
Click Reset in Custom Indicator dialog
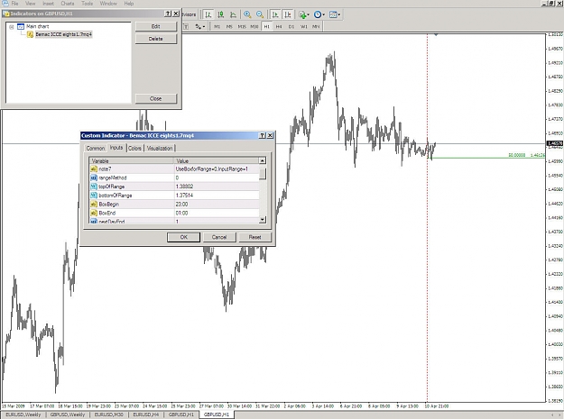click(x=254, y=237)
